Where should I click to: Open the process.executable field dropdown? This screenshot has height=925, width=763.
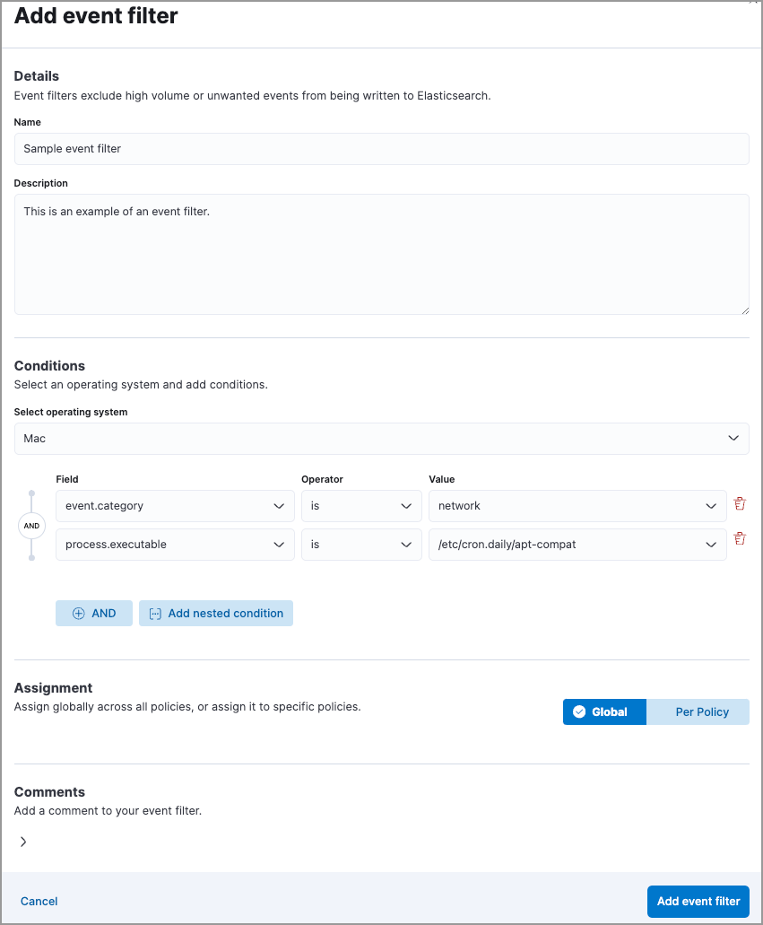tap(175, 545)
